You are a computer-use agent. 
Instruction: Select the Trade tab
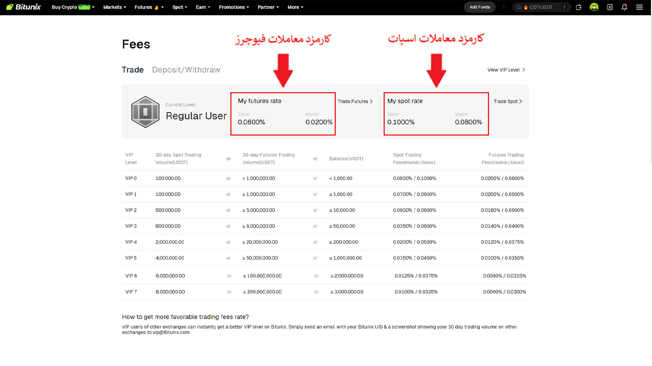133,69
